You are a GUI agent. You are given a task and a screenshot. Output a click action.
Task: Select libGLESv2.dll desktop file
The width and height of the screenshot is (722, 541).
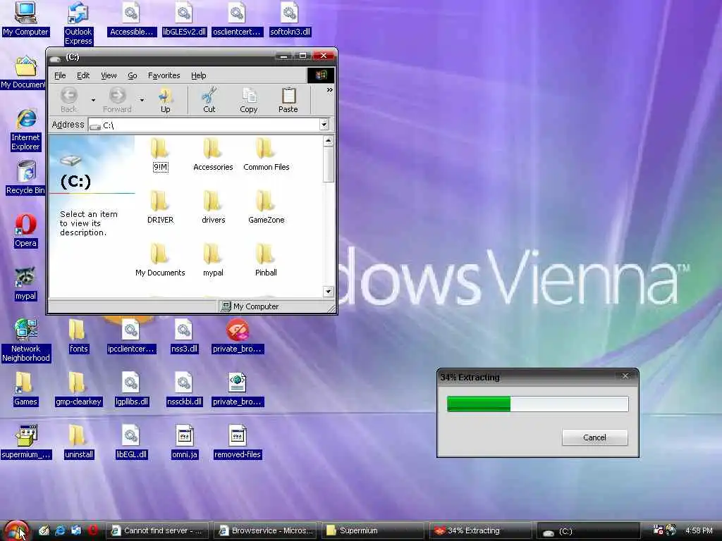[x=184, y=18]
